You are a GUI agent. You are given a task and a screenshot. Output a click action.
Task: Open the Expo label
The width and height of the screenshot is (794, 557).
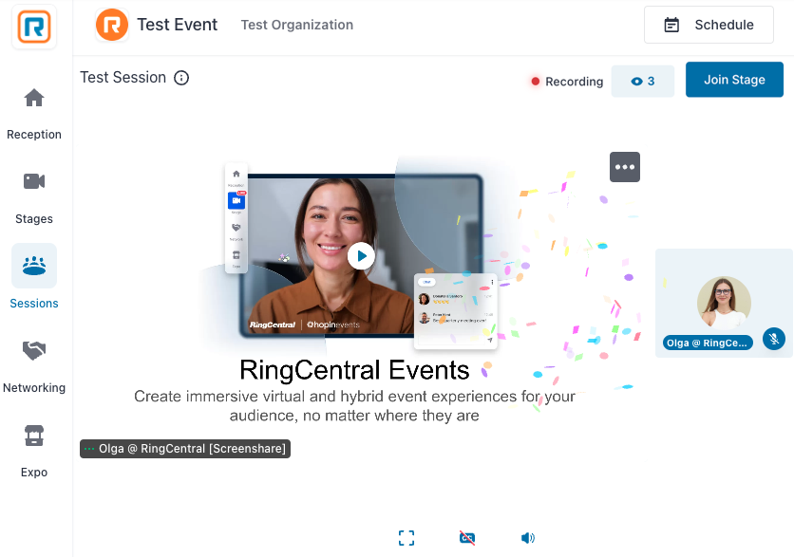34,473
